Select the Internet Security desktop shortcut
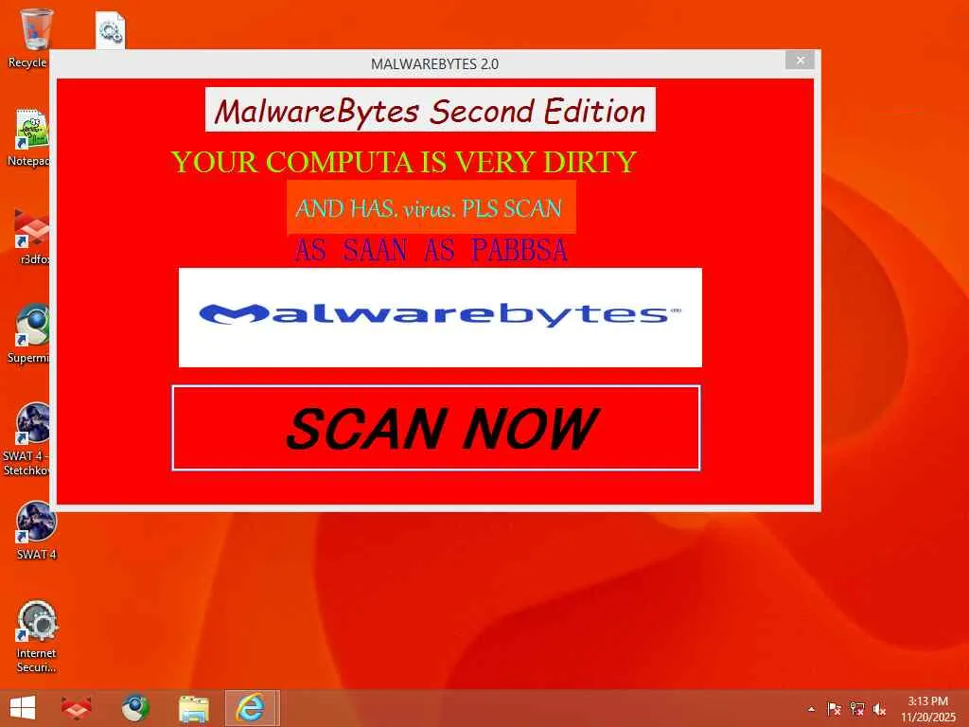The height and width of the screenshot is (727, 969). tap(37, 637)
